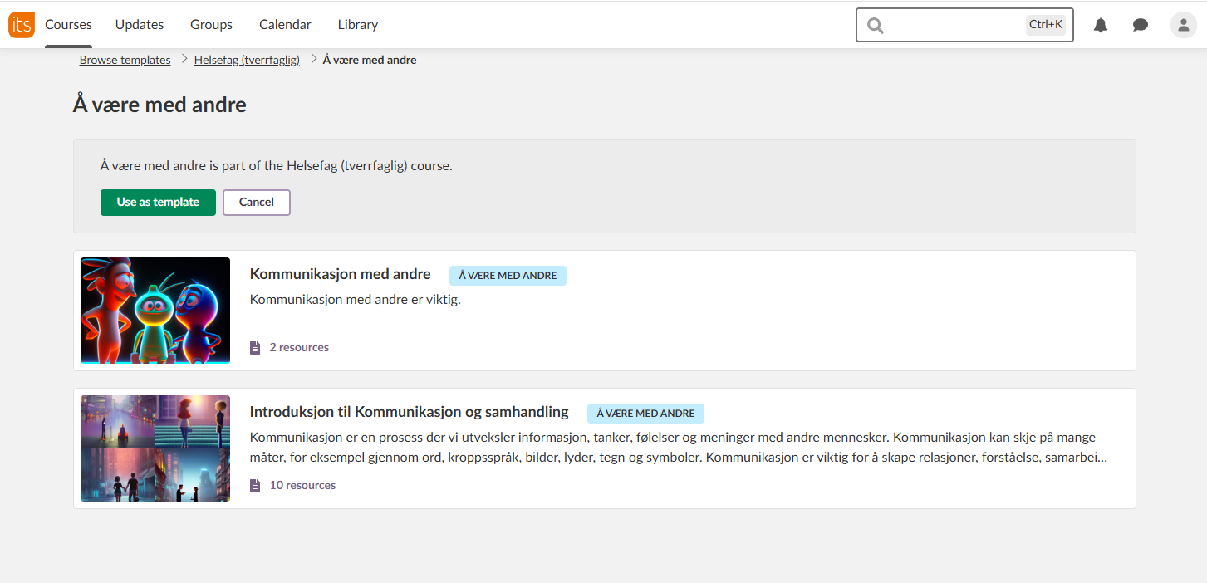Open the Library tab

358,25
